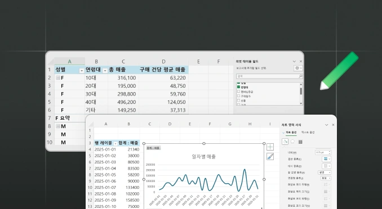382x209 pixels.
Task: Select column D header in the pivot sheet
Action: click(163, 62)
